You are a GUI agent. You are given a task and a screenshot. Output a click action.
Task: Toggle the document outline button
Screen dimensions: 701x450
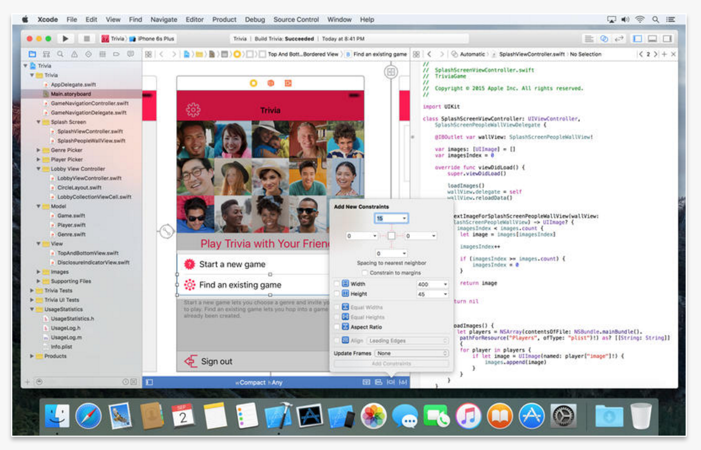(149, 382)
